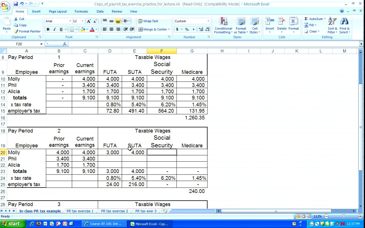Click the Find & Select binoculars icon
The width and height of the screenshot is (365, 228).
(x=344, y=21)
